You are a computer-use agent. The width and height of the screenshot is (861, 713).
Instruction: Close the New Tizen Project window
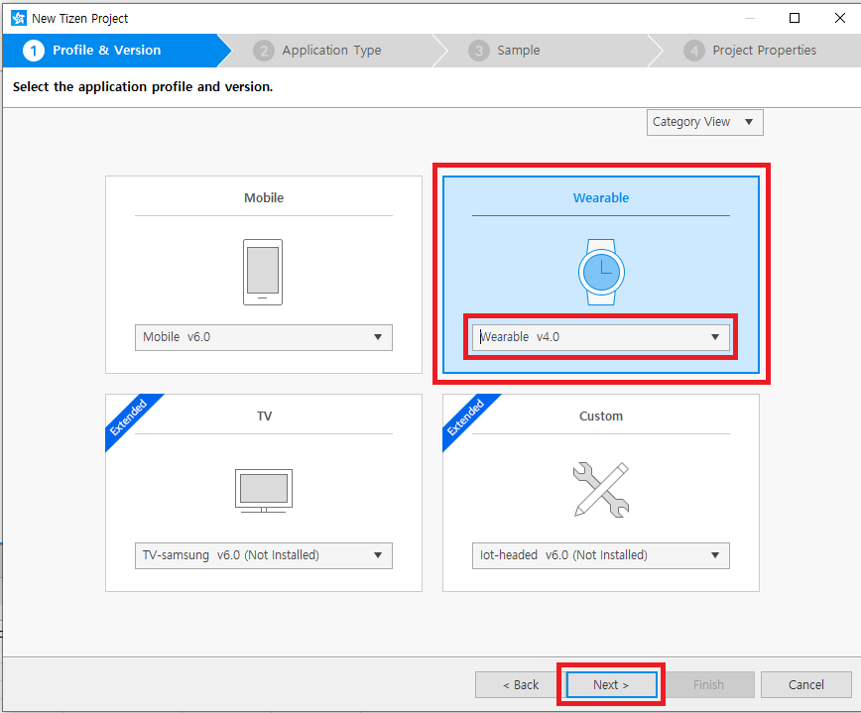[x=839, y=18]
